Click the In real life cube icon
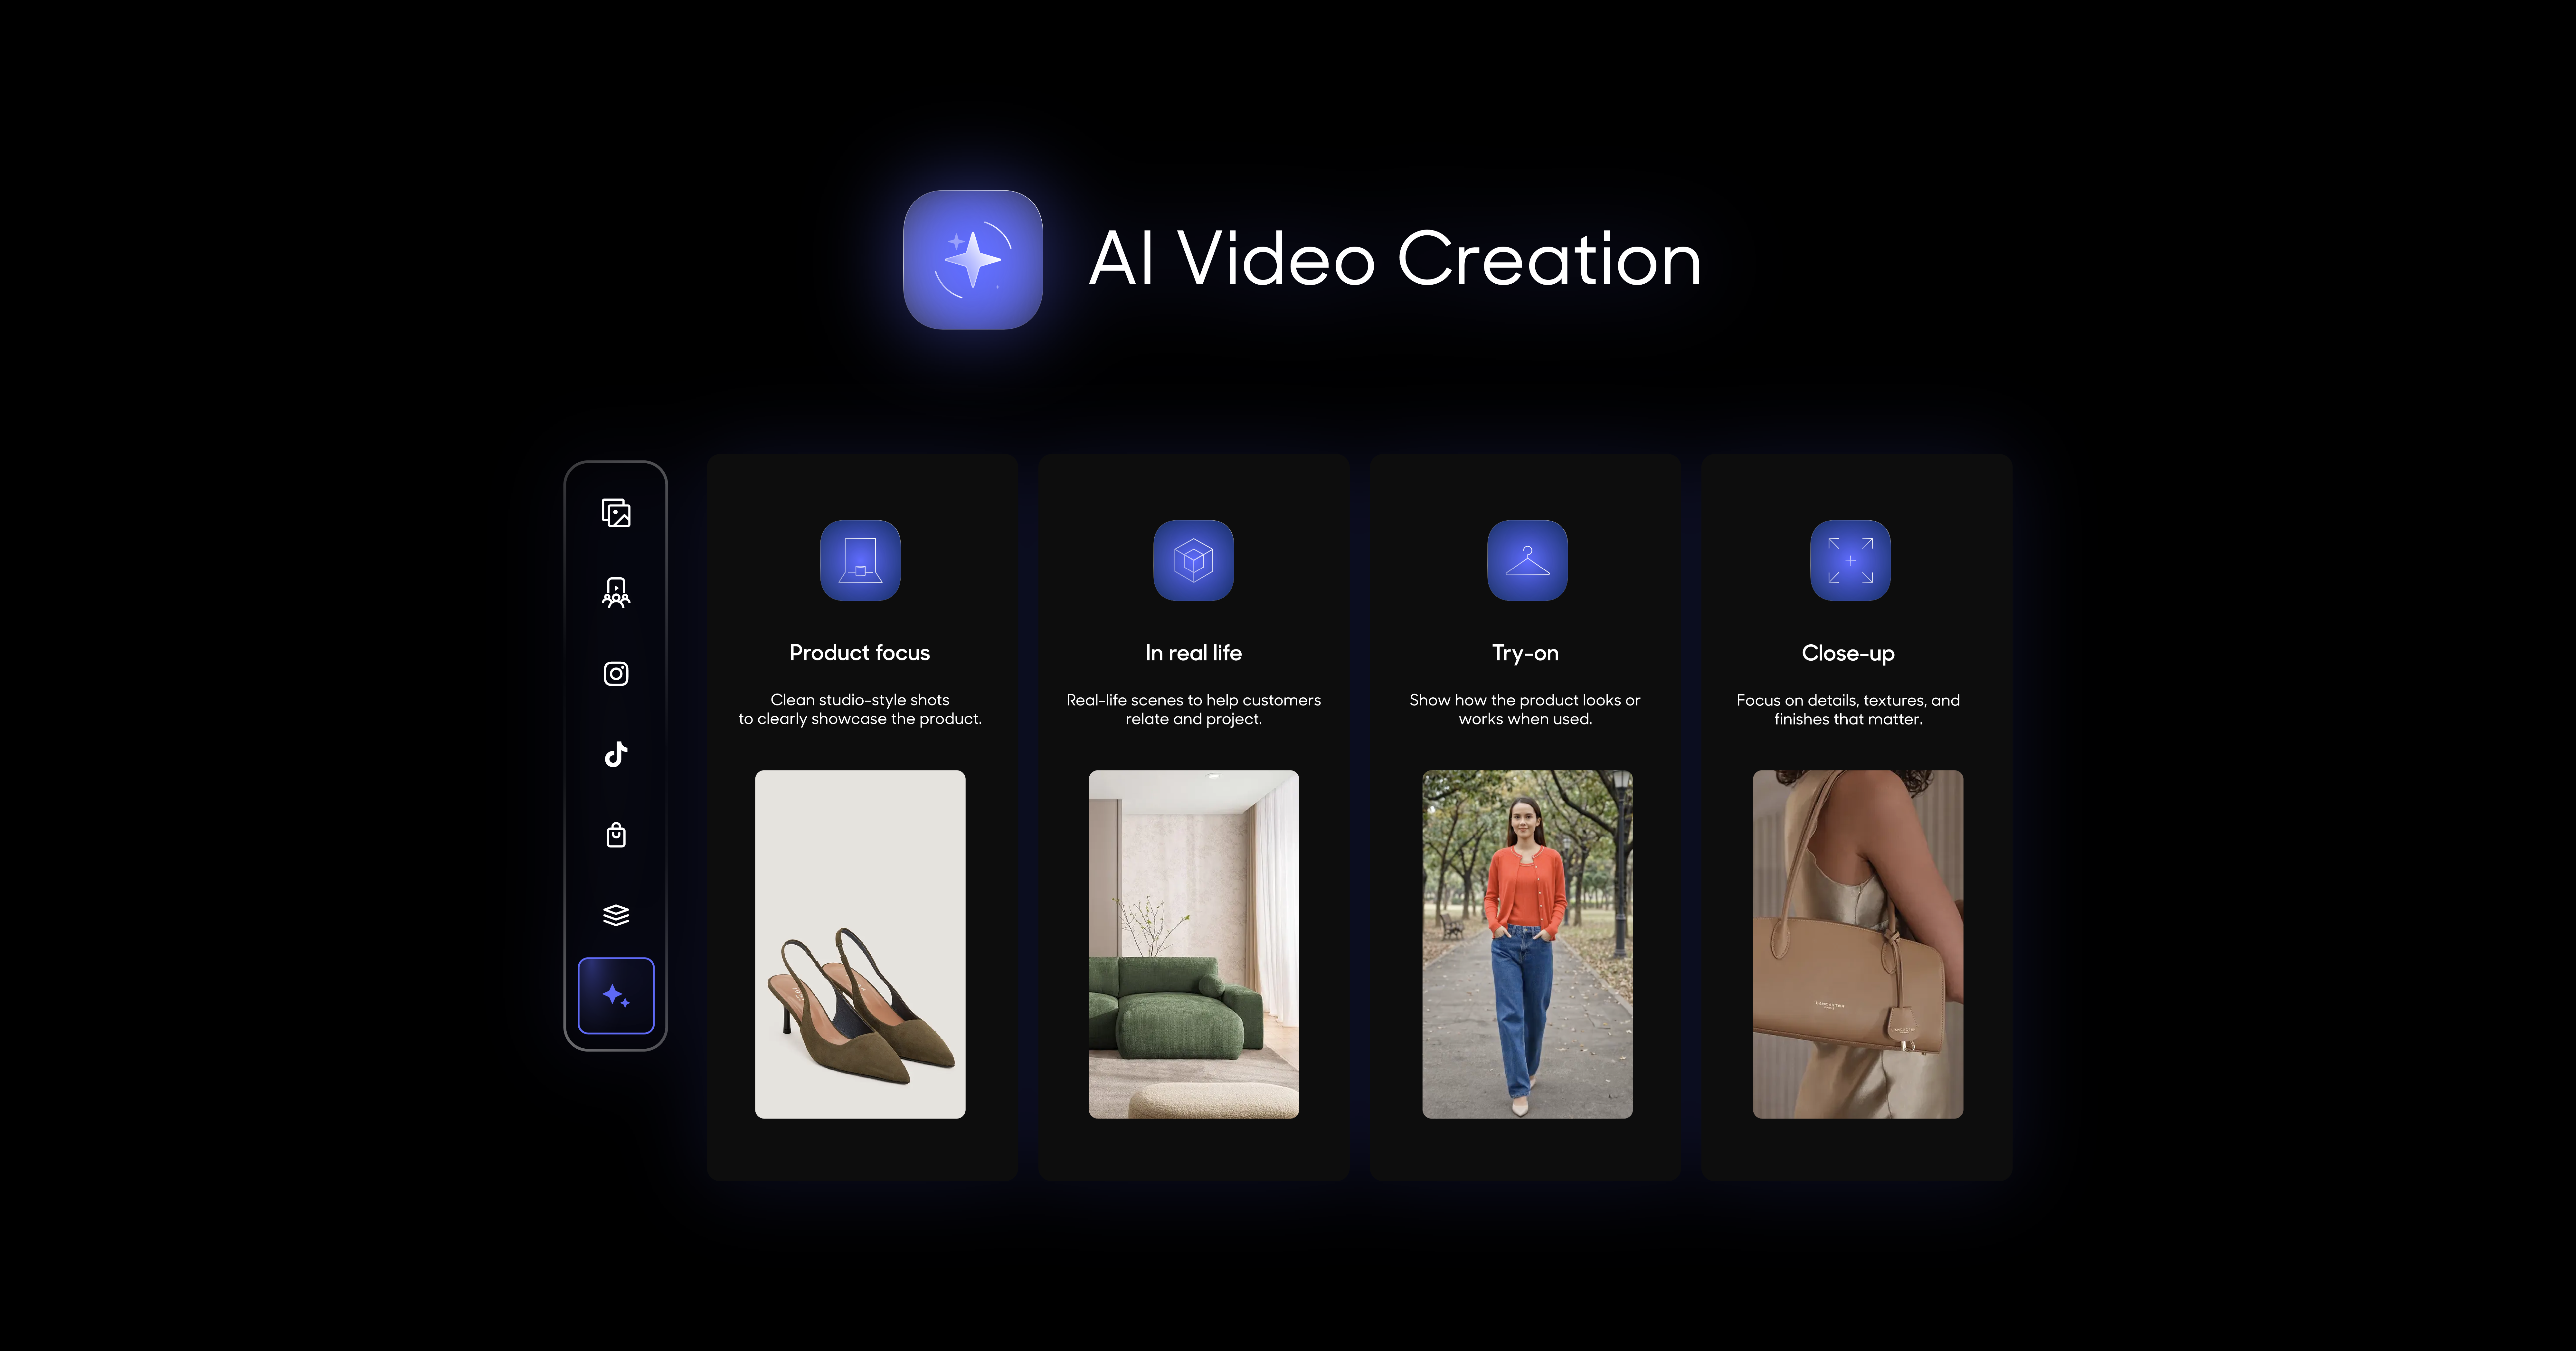Viewport: 2576px width, 1351px height. coord(1193,560)
